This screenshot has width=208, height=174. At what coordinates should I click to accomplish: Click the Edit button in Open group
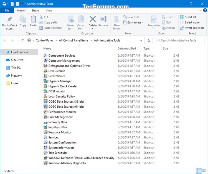tap(167, 22)
